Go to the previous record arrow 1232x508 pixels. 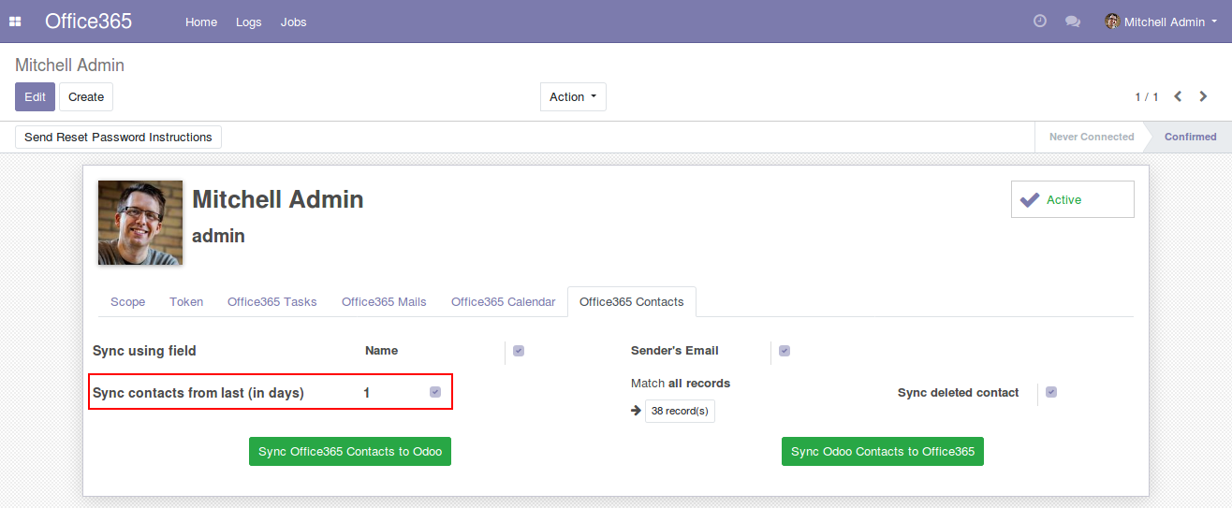pyautogui.click(x=1178, y=96)
